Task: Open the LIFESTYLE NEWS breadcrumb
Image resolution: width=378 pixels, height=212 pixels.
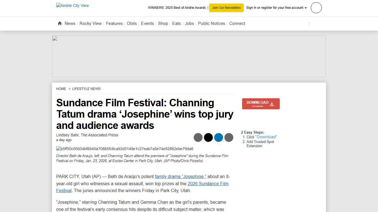Action: coord(86,89)
